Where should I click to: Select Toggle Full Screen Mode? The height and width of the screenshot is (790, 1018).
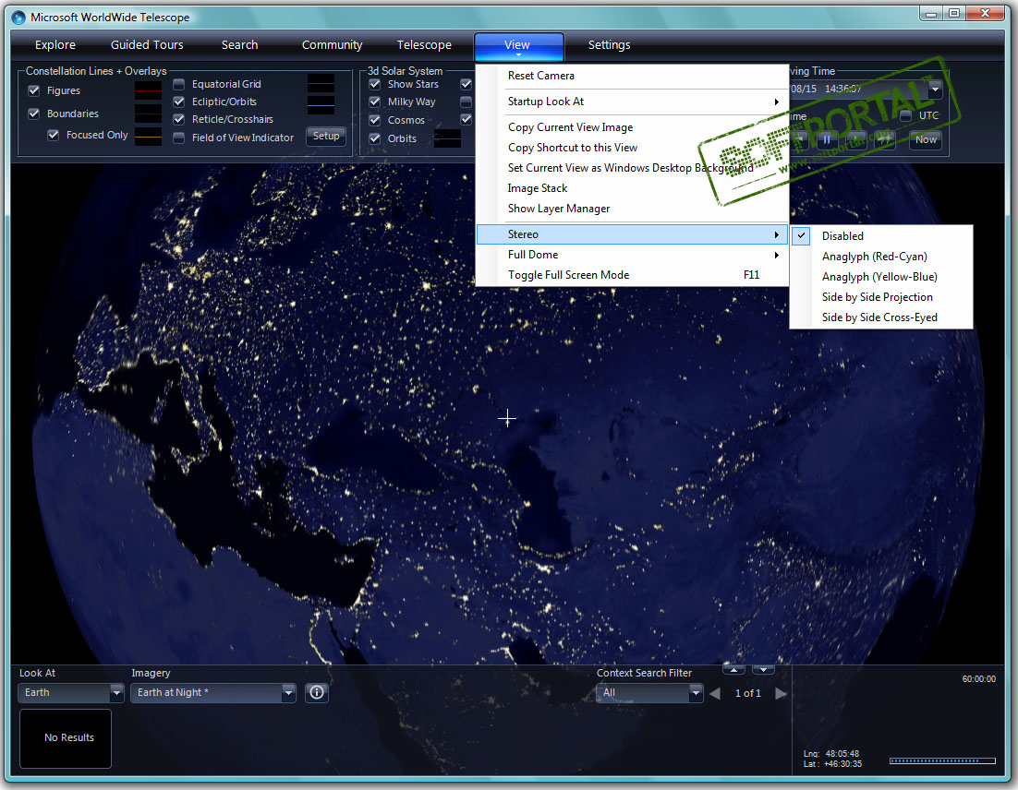633,275
